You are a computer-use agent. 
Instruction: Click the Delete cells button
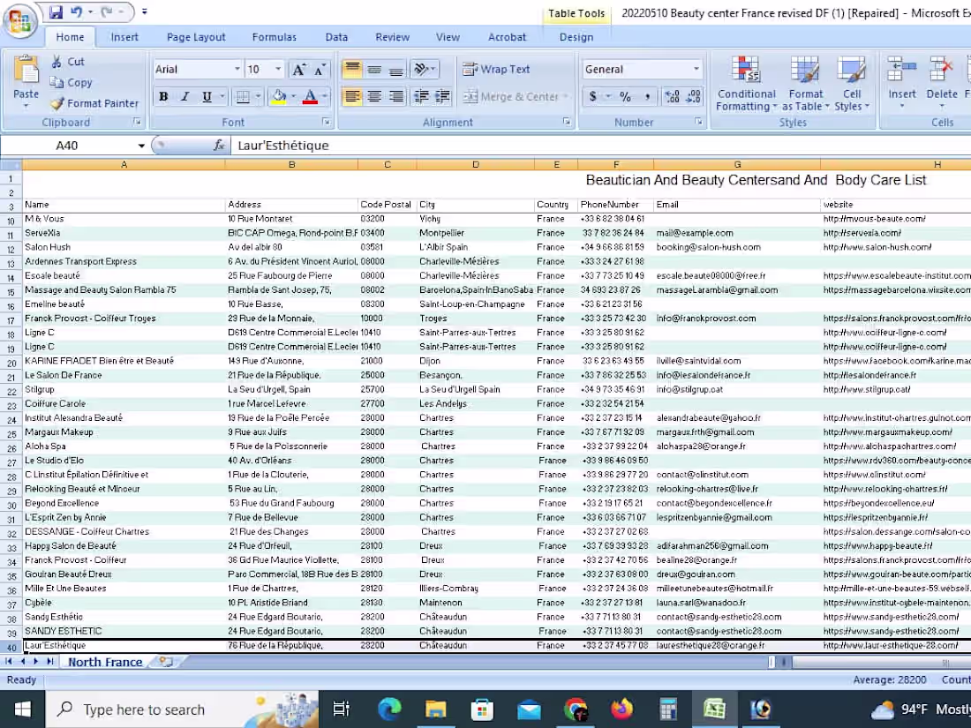[941, 82]
